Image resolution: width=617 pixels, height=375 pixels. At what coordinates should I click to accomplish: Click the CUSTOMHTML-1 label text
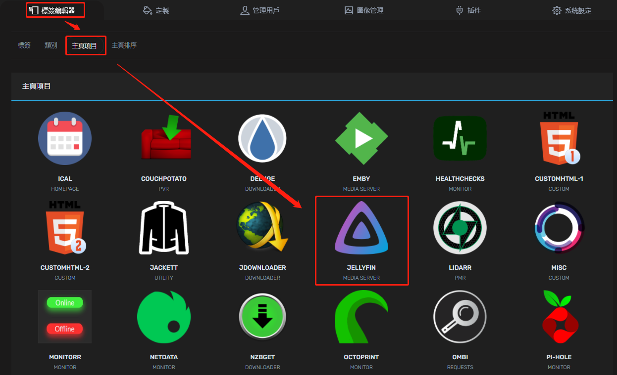tap(559, 179)
